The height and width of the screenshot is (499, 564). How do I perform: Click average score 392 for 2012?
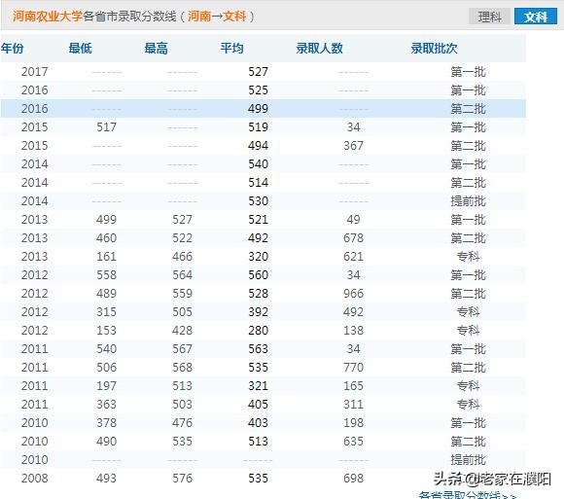pos(259,312)
